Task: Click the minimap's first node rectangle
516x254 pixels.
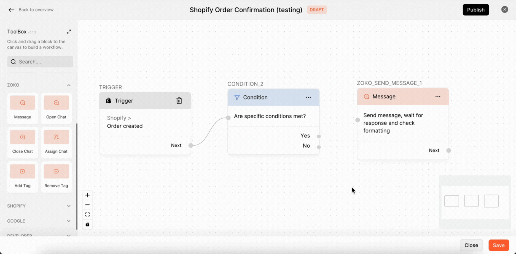Action: click(452, 201)
